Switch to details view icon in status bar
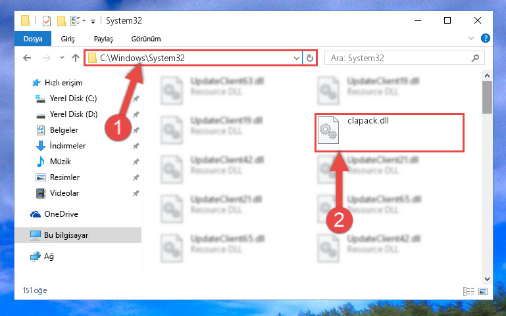Viewport: 506px width, 316px height. pyautogui.click(x=468, y=291)
